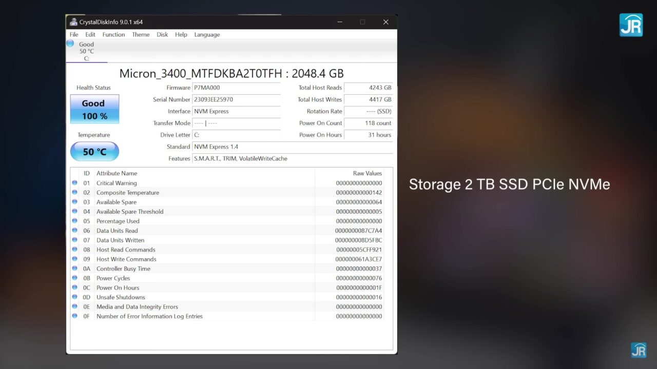Select the Media and Data Integrity Errors row
Screen dimensions: 657x369
[x=137, y=307]
